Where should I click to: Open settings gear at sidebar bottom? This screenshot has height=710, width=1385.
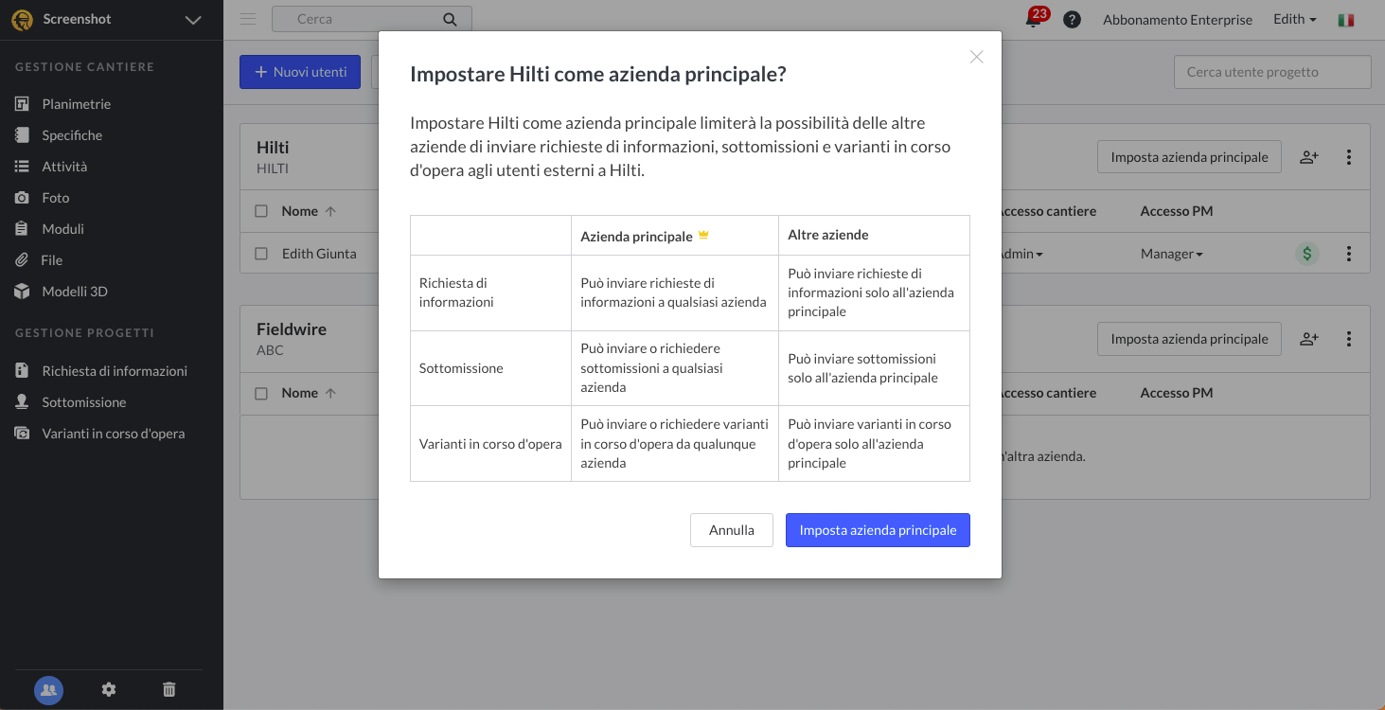(109, 690)
